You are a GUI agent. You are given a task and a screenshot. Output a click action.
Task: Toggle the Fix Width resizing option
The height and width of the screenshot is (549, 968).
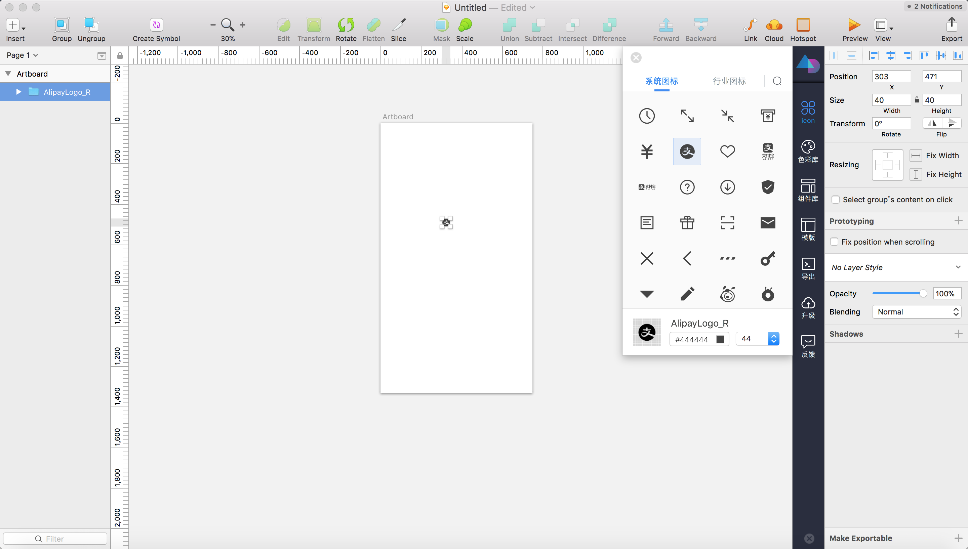click(x=916, y=156)
